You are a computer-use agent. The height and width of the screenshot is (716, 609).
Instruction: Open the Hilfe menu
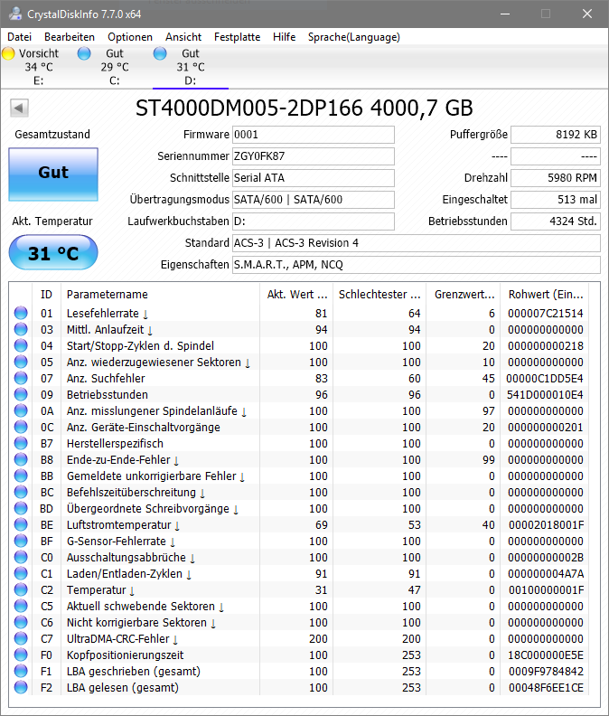pyautogui.click(x=284, y=37)
